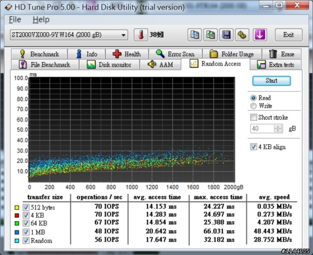This screenshot has height=255, width=313.
Task: Open the File menu
Action: (x=15, y=20)
